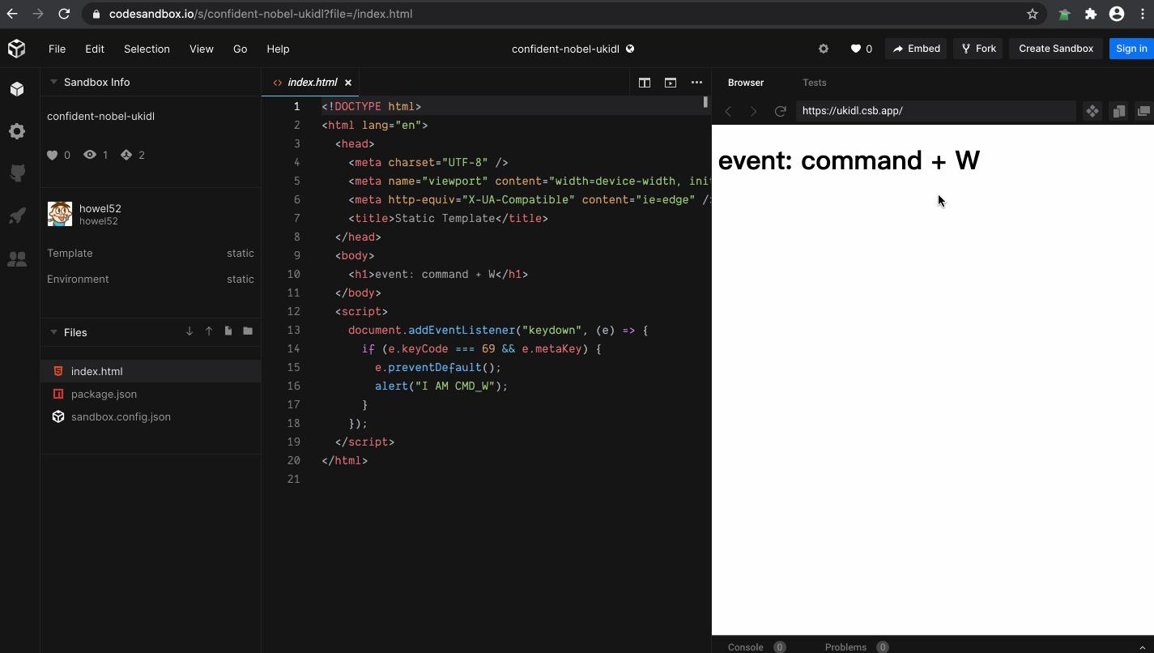Open the GitHub panel in the sidebar
Image resolution: width=1154 pixels, height=653 pixels.
pos(17,173)
